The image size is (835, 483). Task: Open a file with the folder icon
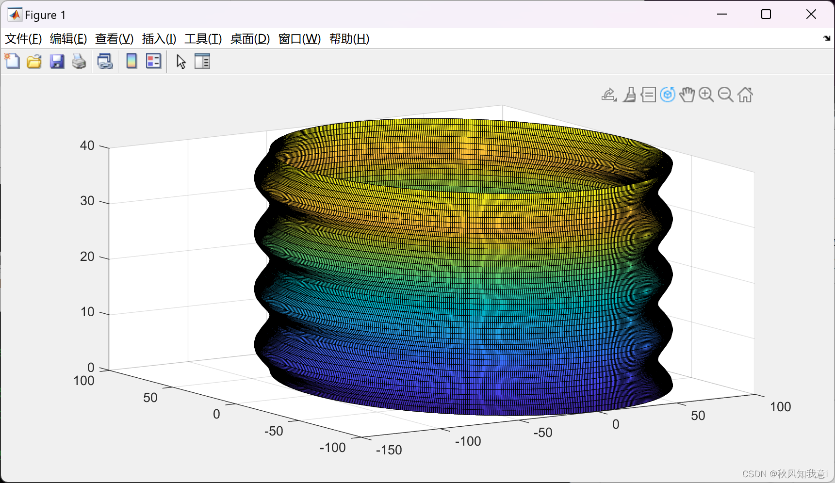point(34,62)
